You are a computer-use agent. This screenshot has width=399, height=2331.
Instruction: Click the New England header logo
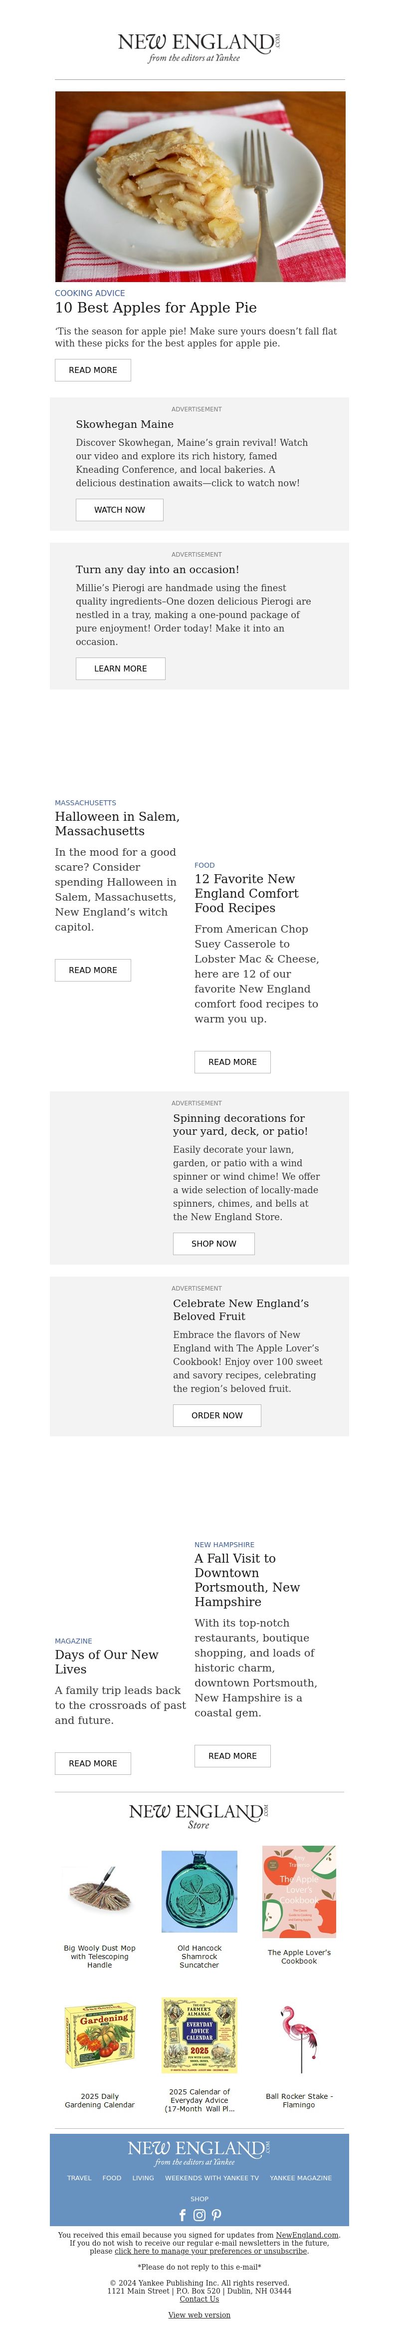[199, 47]
